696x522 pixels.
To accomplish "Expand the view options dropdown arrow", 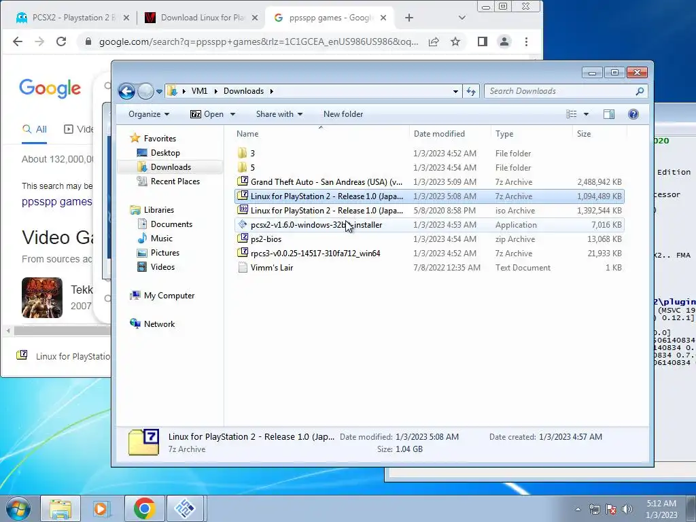I will (586, 114).
